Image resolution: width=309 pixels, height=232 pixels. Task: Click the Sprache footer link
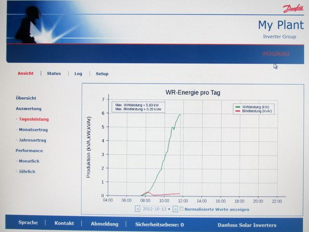28,222
